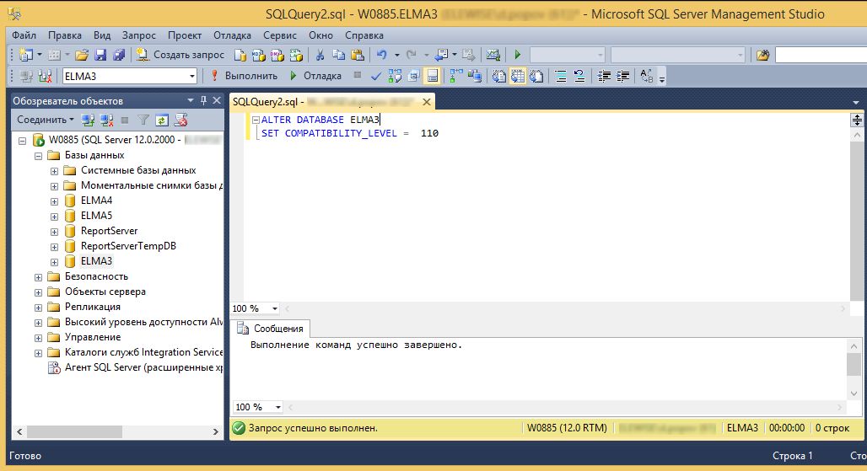Click the Создать запрос button
867x471 pixels.
(x=180, y=55)
